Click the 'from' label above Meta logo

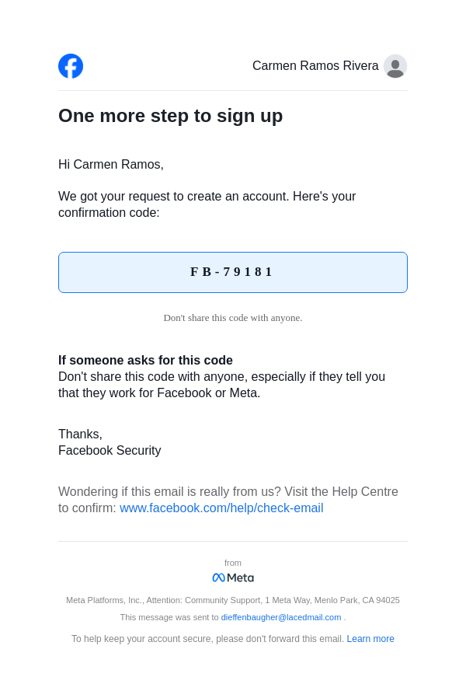click(x=233, y=563)
